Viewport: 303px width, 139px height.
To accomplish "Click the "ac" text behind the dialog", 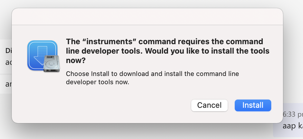I will coord(8,62).
